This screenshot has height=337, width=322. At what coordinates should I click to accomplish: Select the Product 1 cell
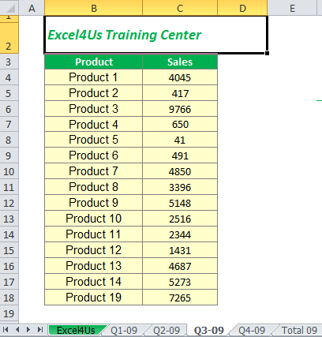(93, 77)
